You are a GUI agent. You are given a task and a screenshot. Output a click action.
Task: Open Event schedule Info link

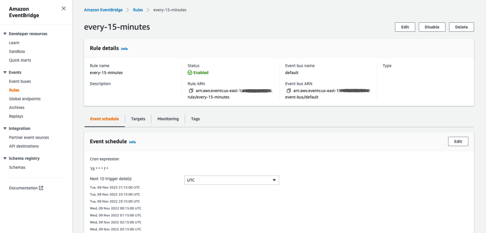[132, 142]
